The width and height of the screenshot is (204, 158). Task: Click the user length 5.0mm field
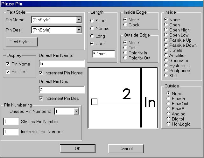coord(103,54)
